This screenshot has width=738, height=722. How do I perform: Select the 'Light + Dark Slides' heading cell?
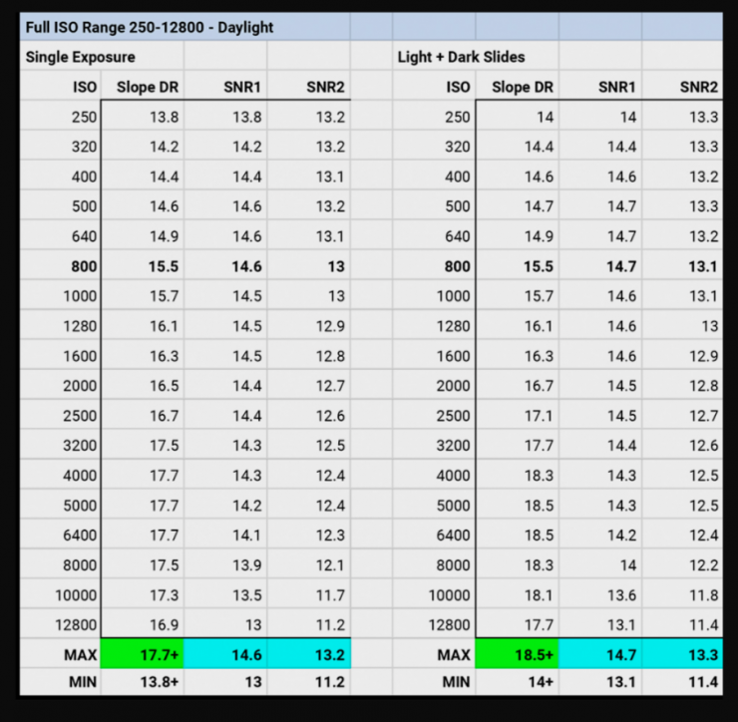[459, 57]
